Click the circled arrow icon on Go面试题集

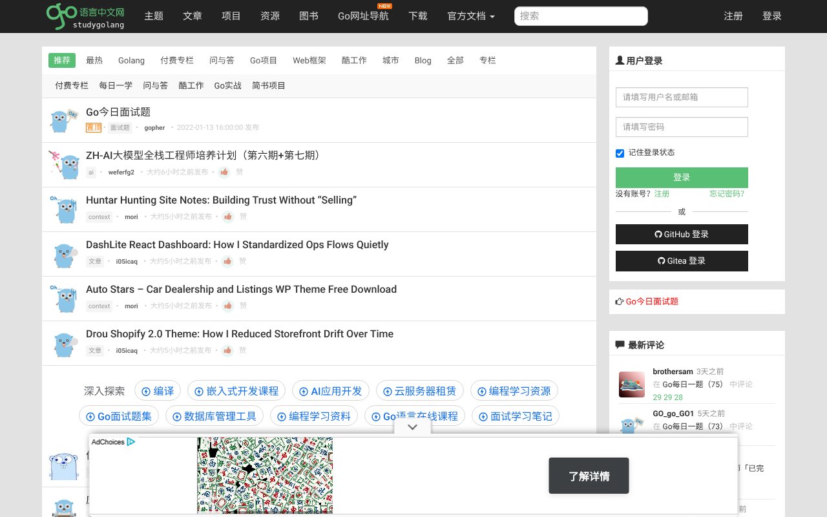90,416
